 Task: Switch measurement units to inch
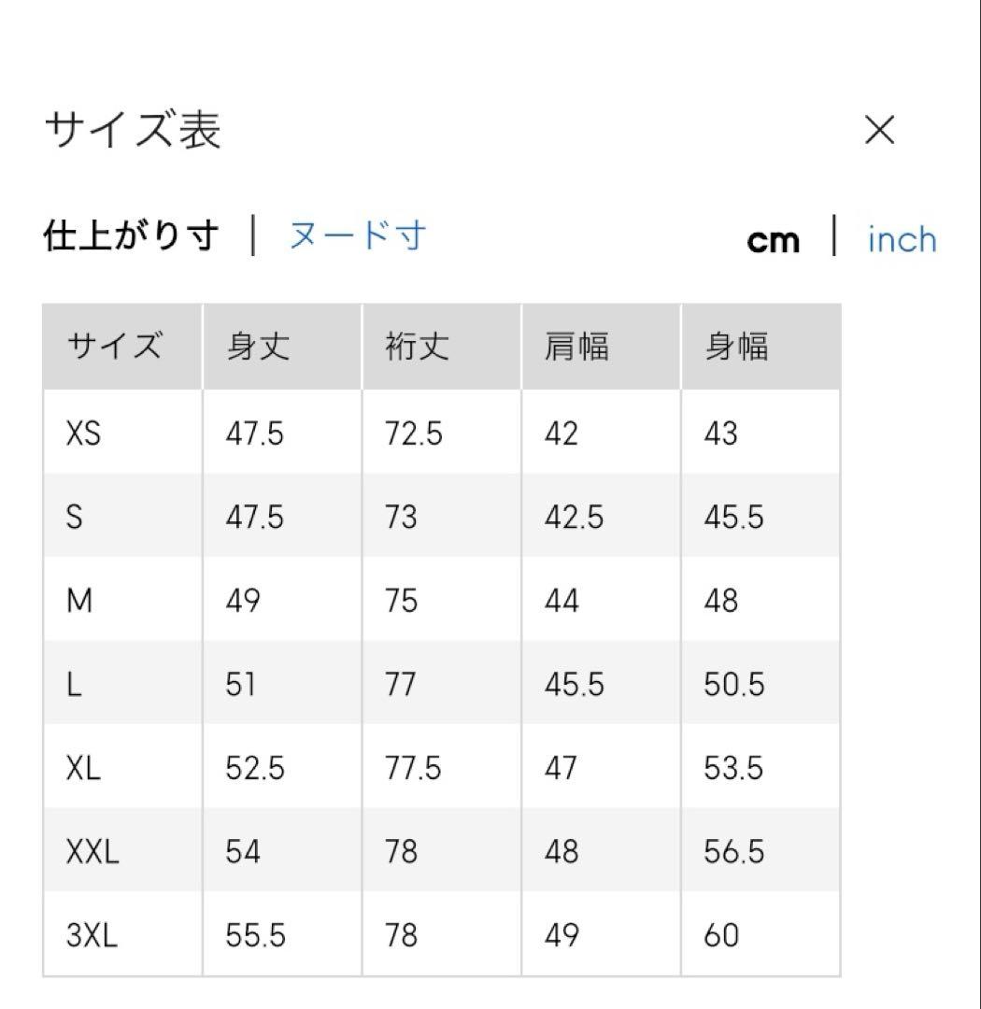pos(902,240)
